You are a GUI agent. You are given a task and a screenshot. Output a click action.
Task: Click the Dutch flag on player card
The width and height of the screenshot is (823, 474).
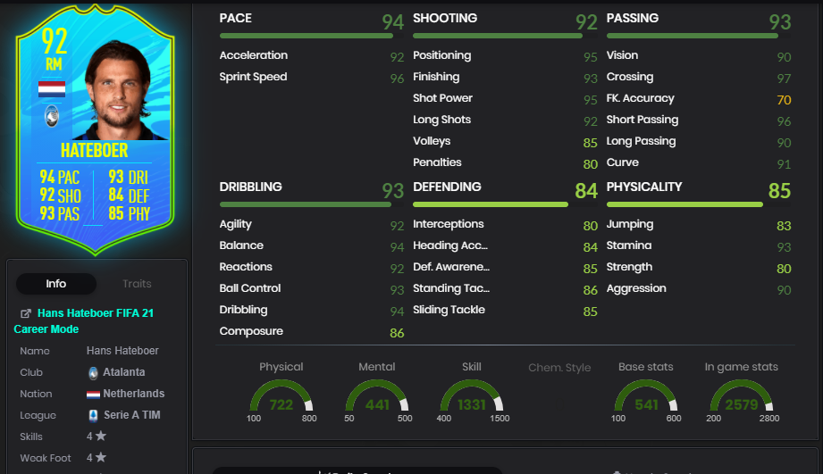pyautogui.click(x=52, y=89)
